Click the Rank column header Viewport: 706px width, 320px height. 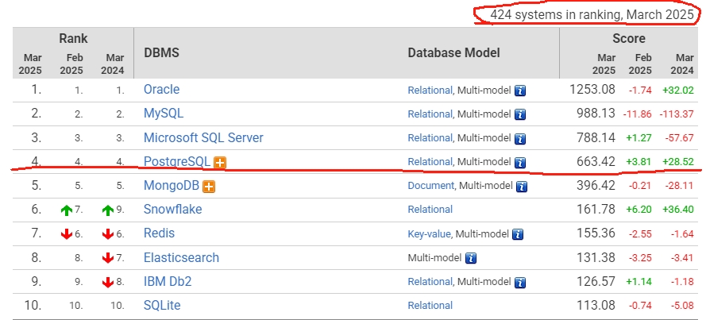73,39
